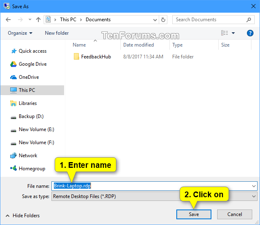Image resolution: width=260 pixels, height=225 pixels.
Task: Click the File folder type cell
Action: tap(183, 57)
